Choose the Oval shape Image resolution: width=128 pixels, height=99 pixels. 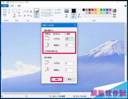(x=48, y=10)
